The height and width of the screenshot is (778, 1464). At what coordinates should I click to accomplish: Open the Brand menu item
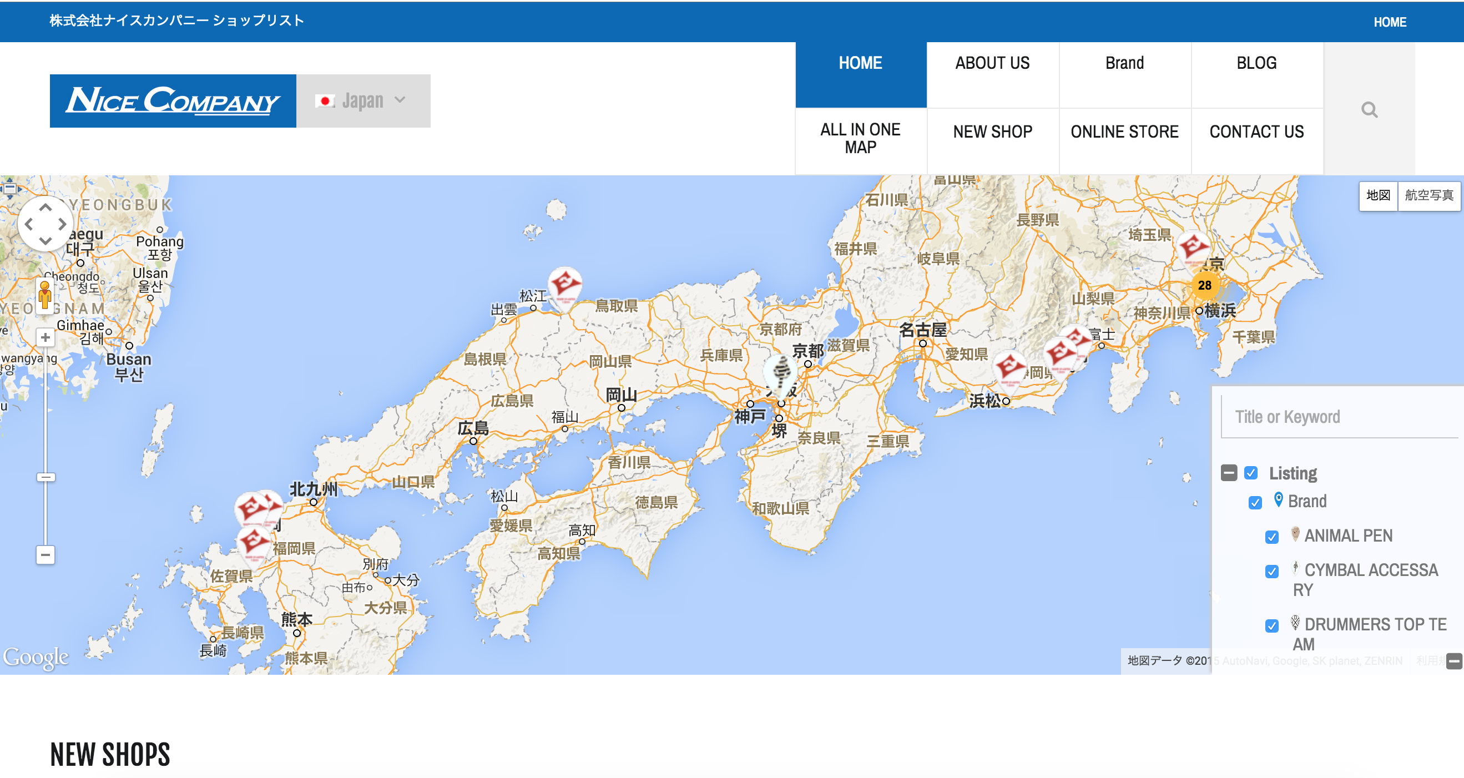point(1125,74)
